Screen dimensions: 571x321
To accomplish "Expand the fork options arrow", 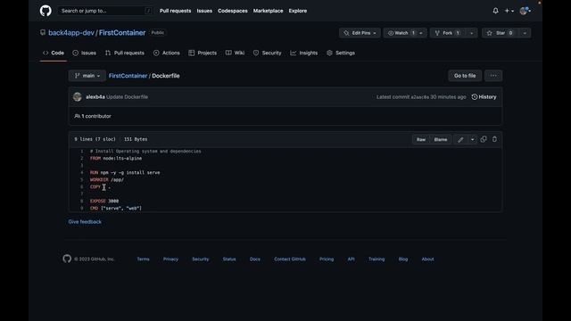I will click(472, 33).
